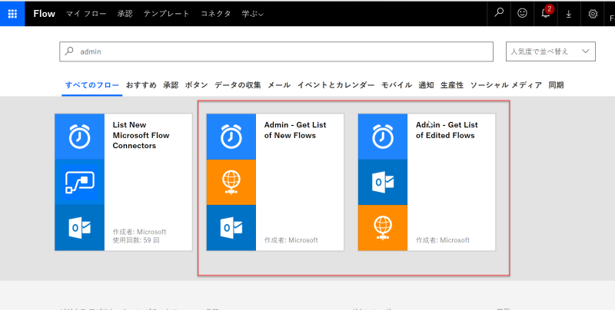Click Outlook icon on List New Connectors card
The width and height of the screenshot is (615, 310).
tap(80, 227)
